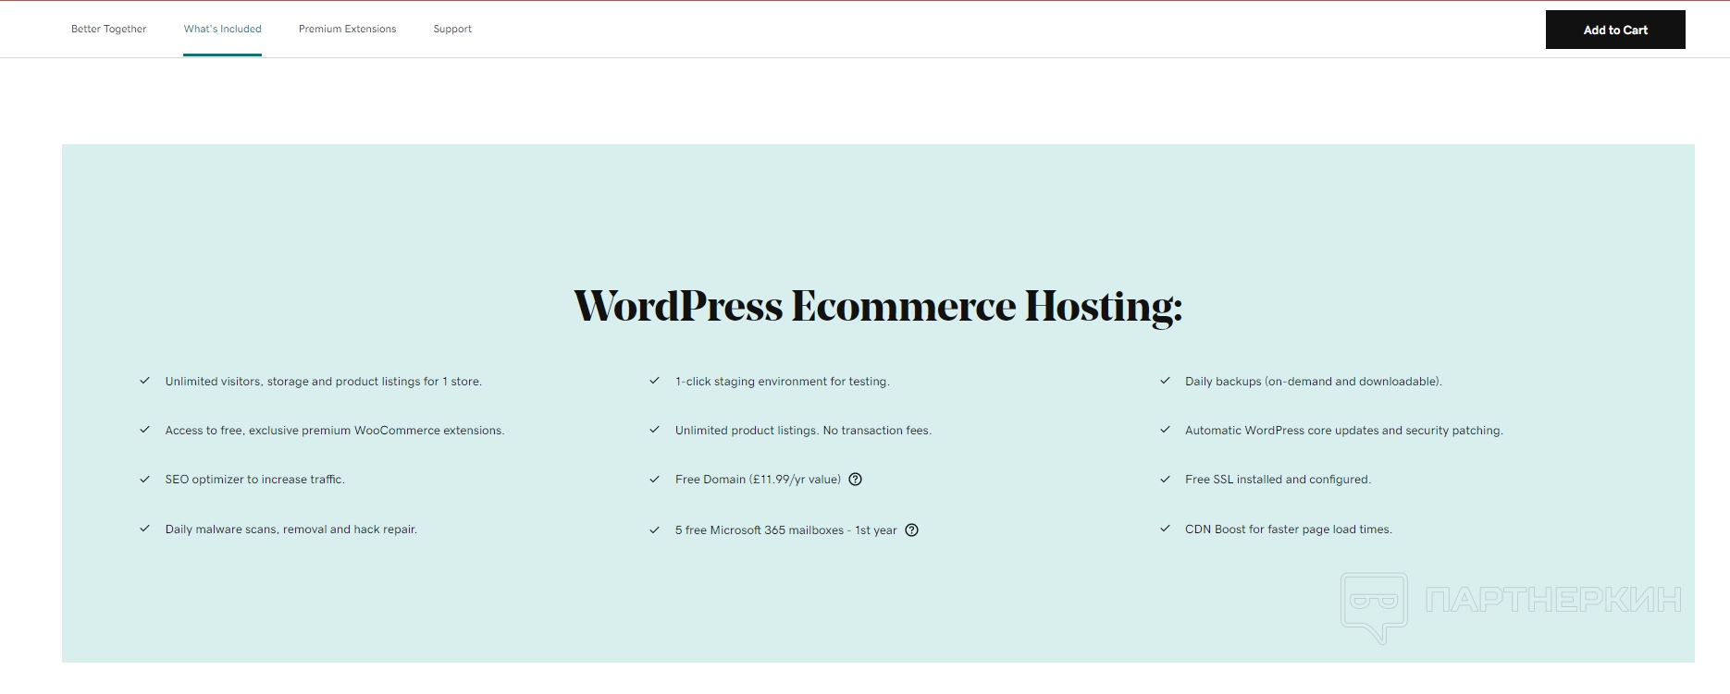Click checkmark next to SEO optimizer
This screenshot has width=1730, height=694.
click(x=144, y=479)
